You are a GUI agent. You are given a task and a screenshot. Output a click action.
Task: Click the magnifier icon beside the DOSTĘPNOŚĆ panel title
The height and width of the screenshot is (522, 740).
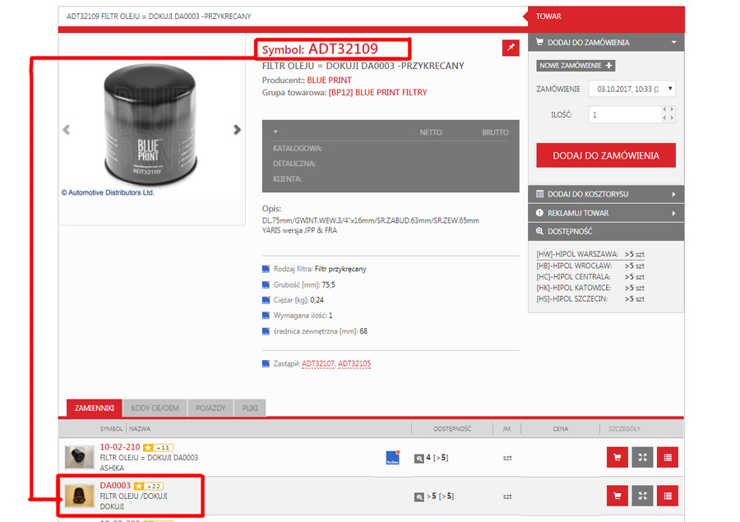coord(539,231)
